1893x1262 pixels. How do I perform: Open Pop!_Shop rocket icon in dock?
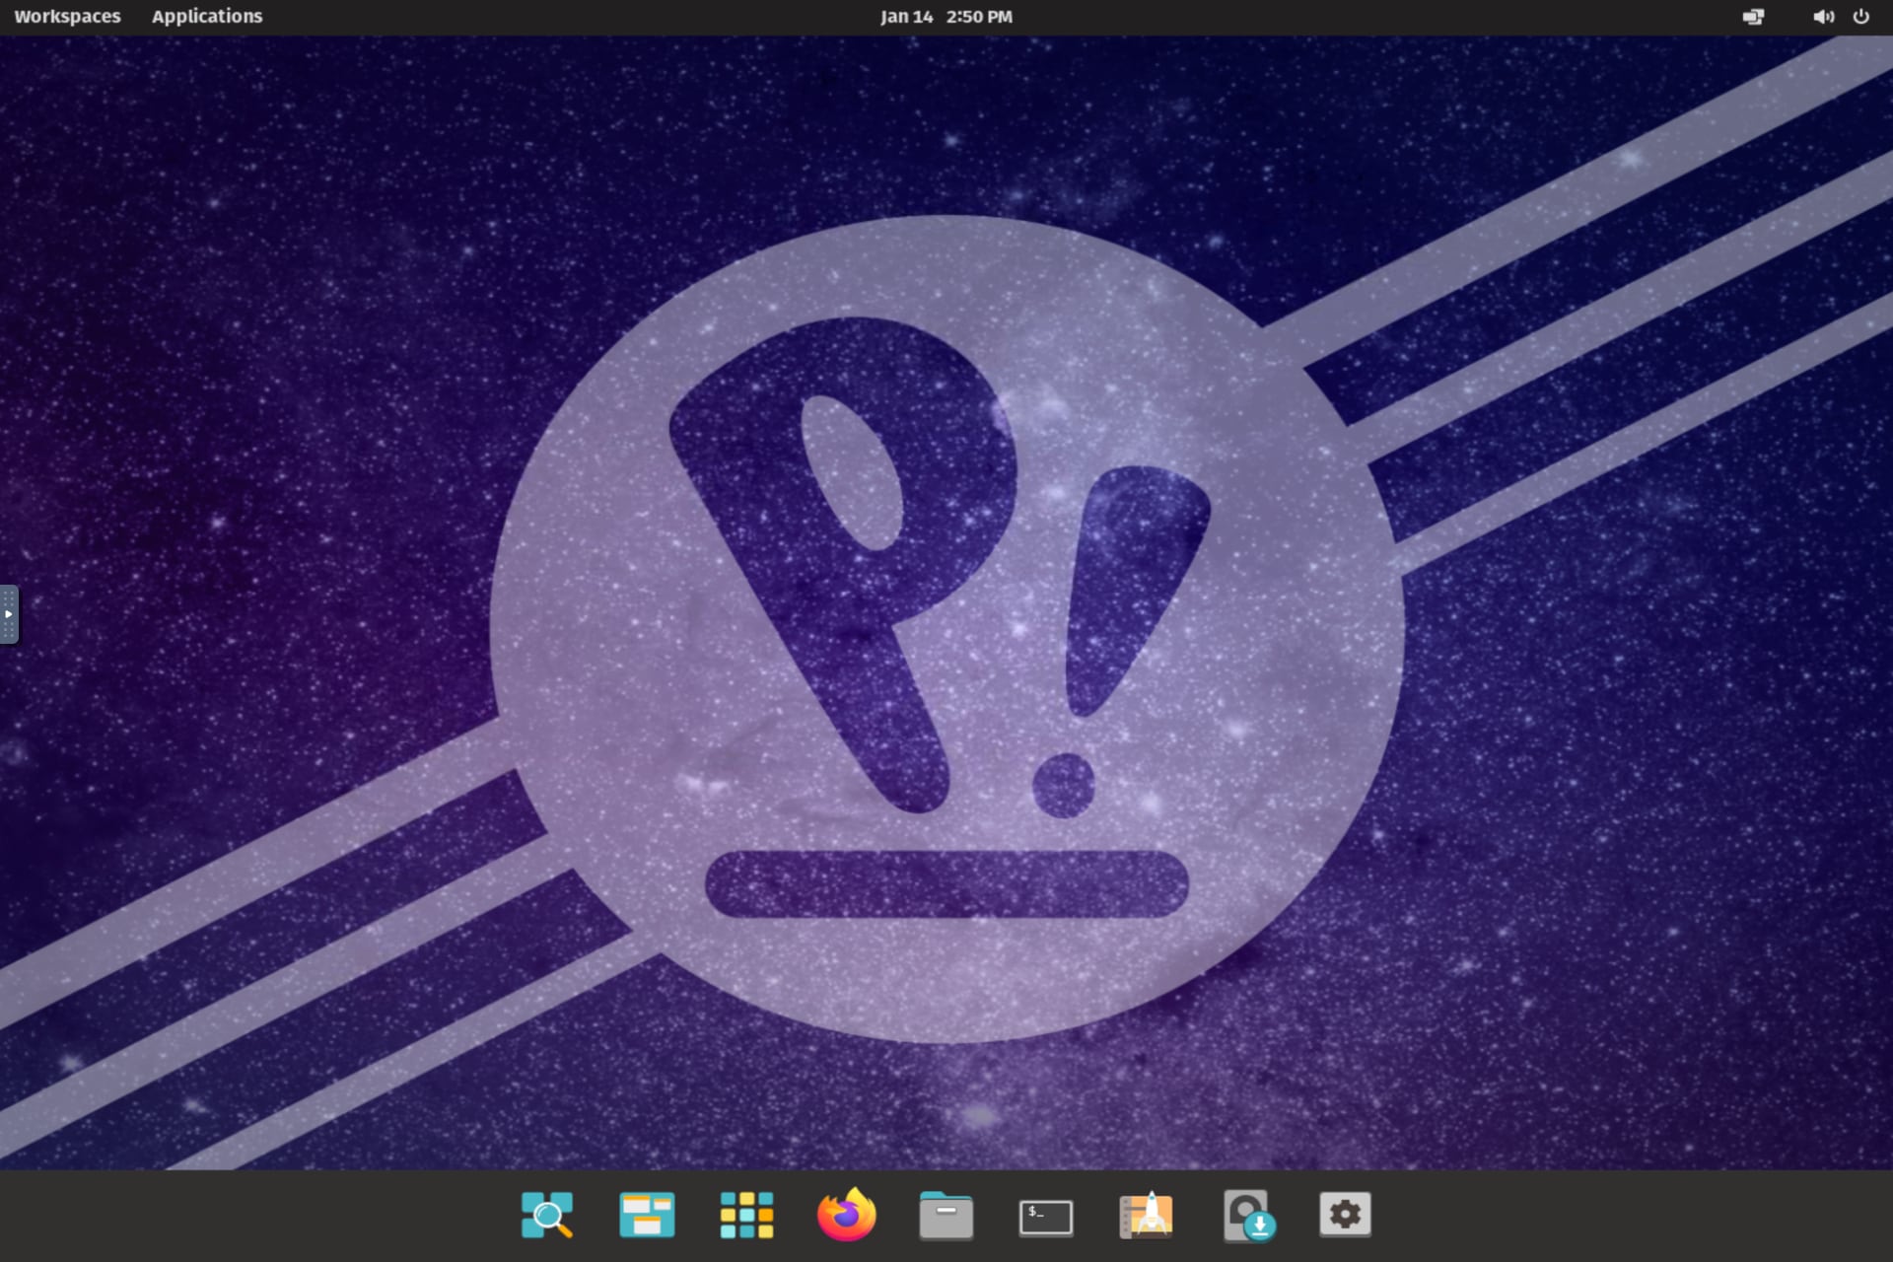click(x=1146, y=1215)
